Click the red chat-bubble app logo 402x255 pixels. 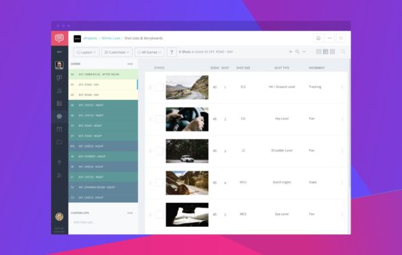pos(60,38)
